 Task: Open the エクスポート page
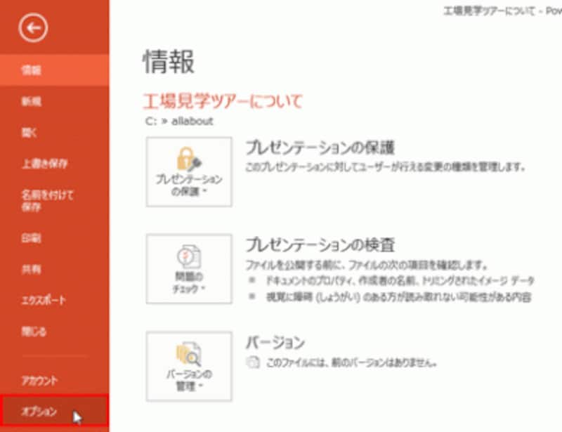55,300
